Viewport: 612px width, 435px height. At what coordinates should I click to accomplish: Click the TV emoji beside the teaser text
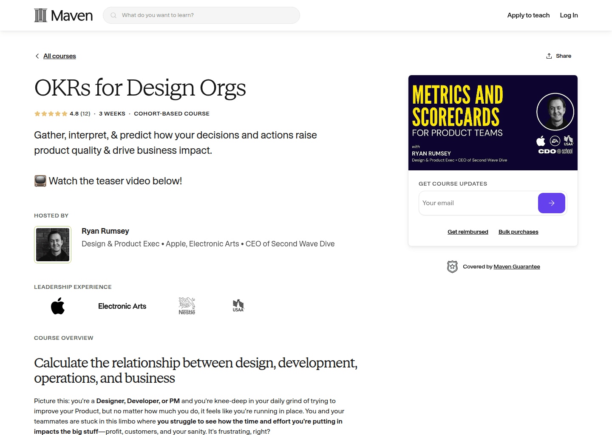point(40,181)
